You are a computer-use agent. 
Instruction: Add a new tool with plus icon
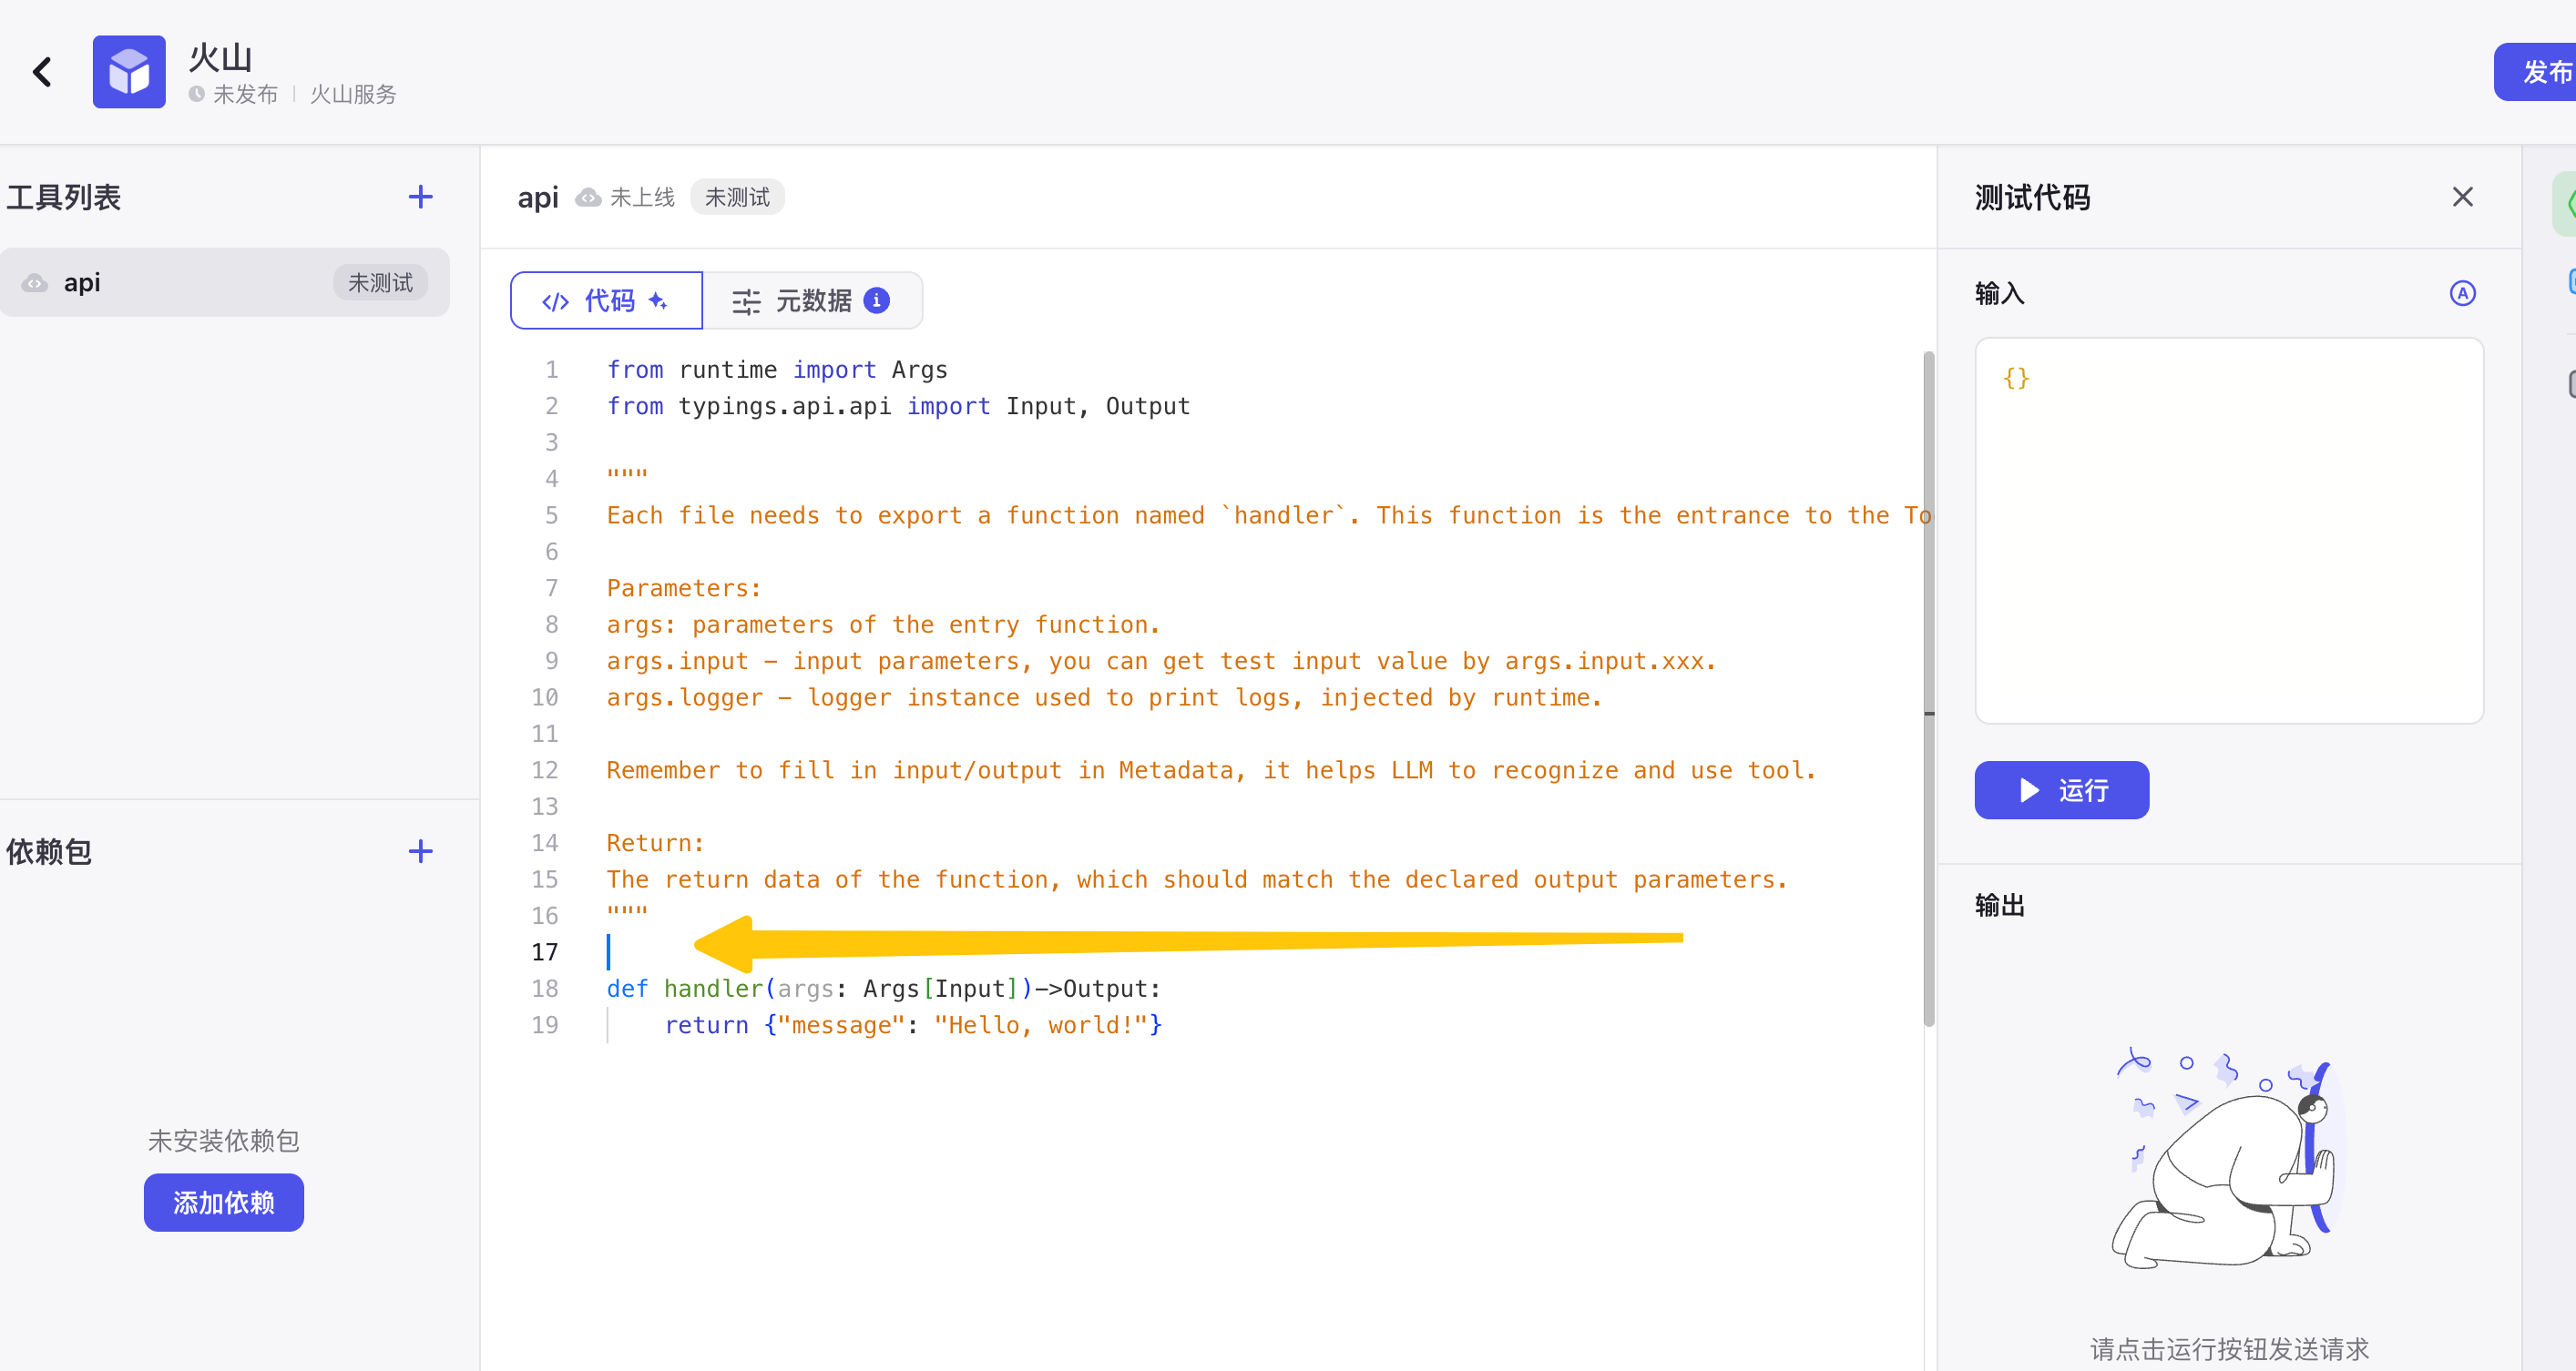point(420,197)
